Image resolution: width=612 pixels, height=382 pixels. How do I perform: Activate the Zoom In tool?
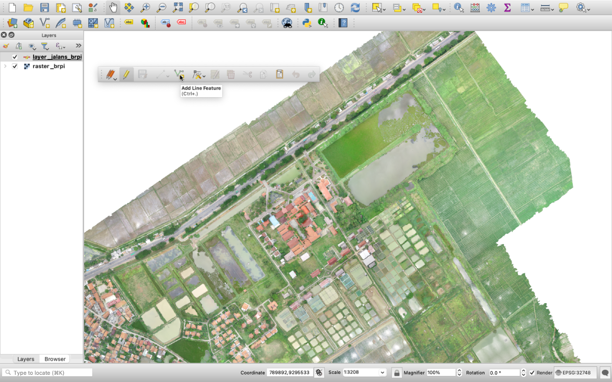pos(145,8)
